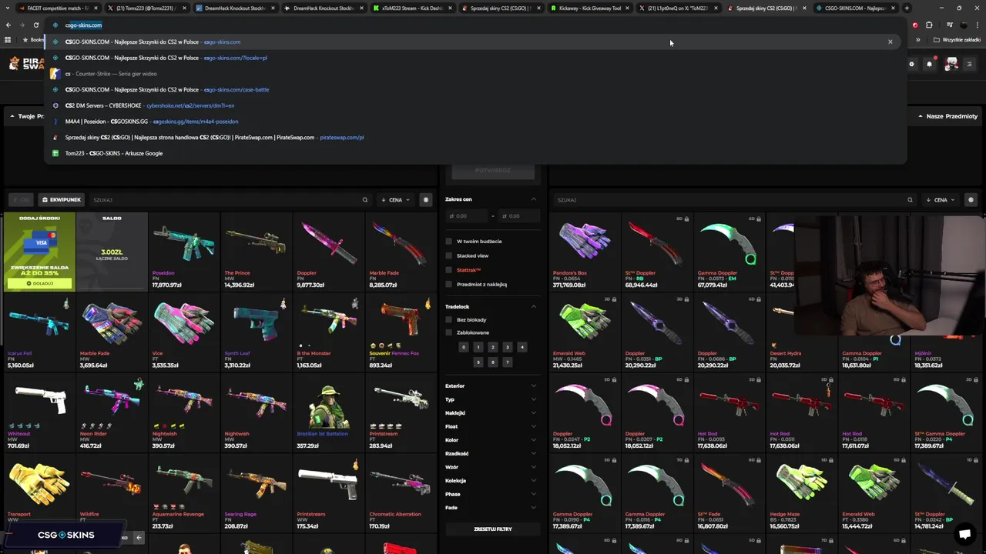Open 'Wszystkie zakładki' bookmarks folder
The image size is (986, 554).
pyautogui.click(x=957, y=39)
